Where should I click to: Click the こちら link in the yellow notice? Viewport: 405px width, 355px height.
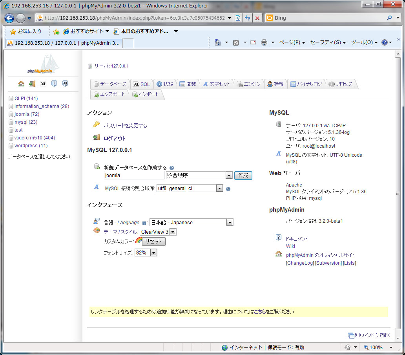[261, 311]
